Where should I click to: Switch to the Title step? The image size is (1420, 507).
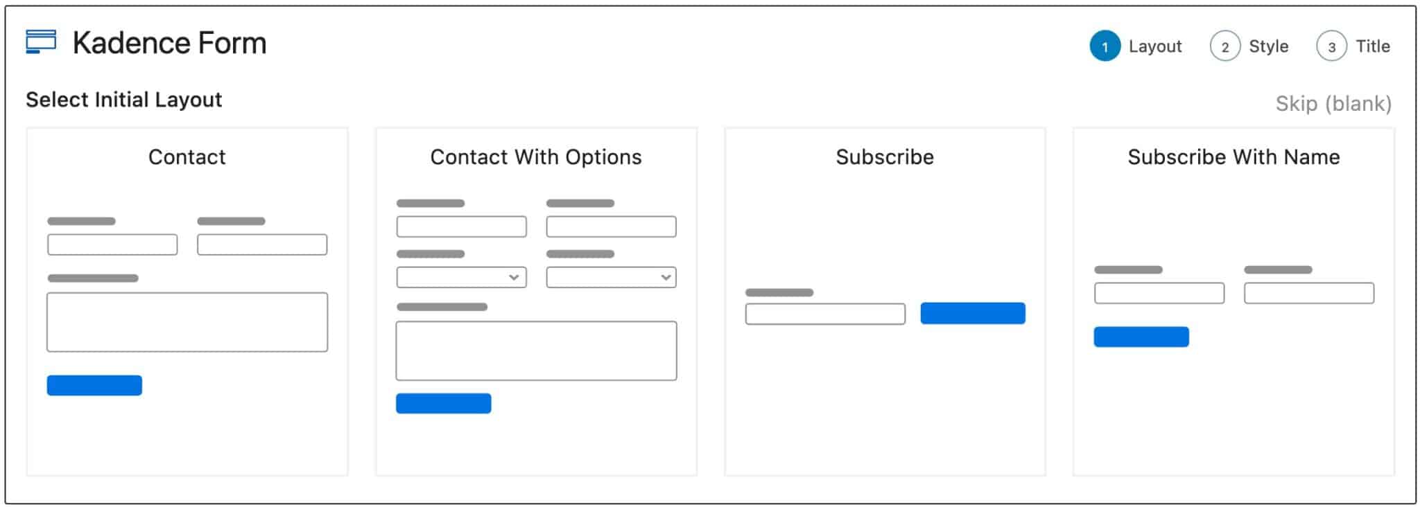coord(1372,46)
